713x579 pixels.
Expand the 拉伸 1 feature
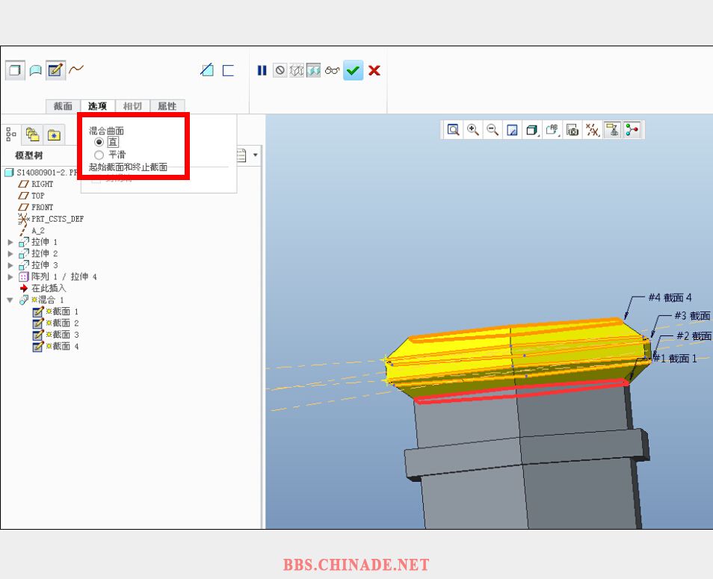point(10,242)
